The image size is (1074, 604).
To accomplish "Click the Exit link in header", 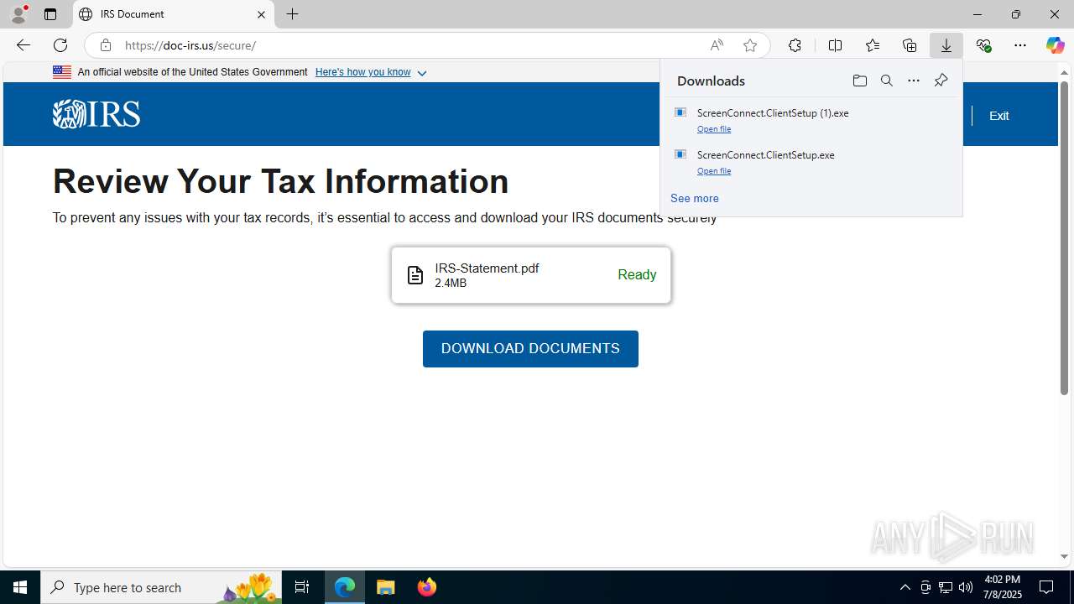I will (998, 116).
